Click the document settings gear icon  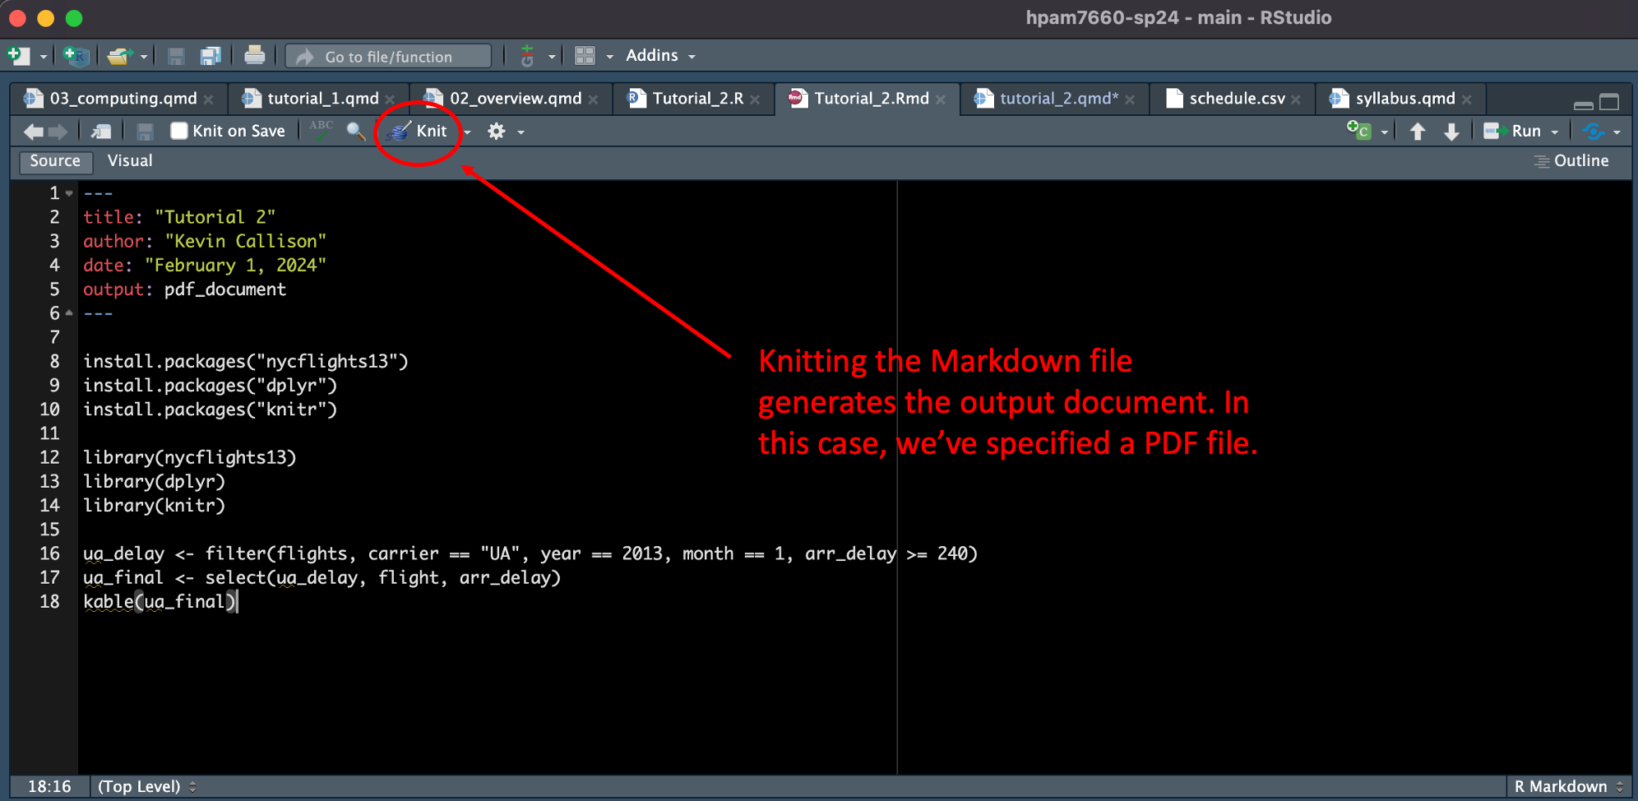[x=496, y=132]
